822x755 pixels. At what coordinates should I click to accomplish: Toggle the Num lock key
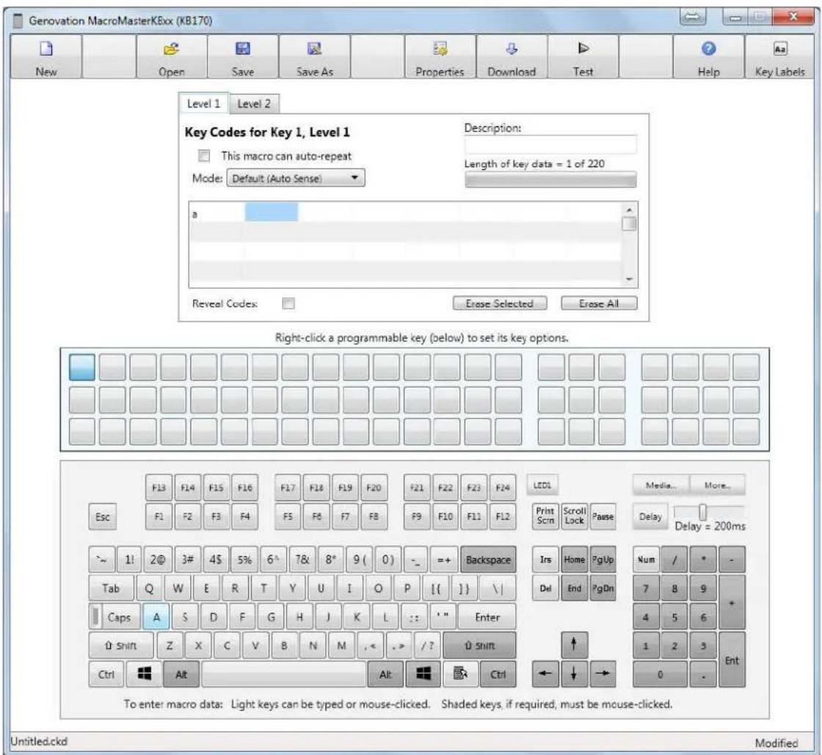646,560
